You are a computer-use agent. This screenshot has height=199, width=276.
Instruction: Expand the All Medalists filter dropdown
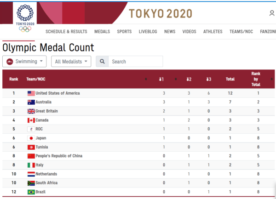(71, 62)
